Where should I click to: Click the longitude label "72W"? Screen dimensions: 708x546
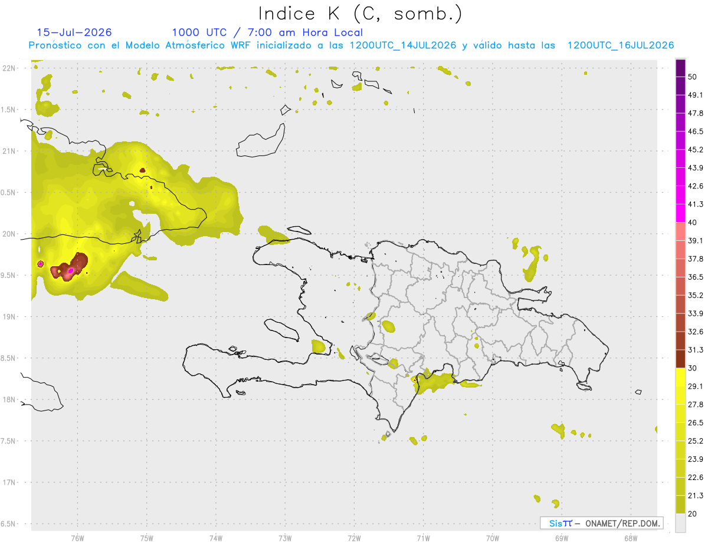click(x=354, y=538)
